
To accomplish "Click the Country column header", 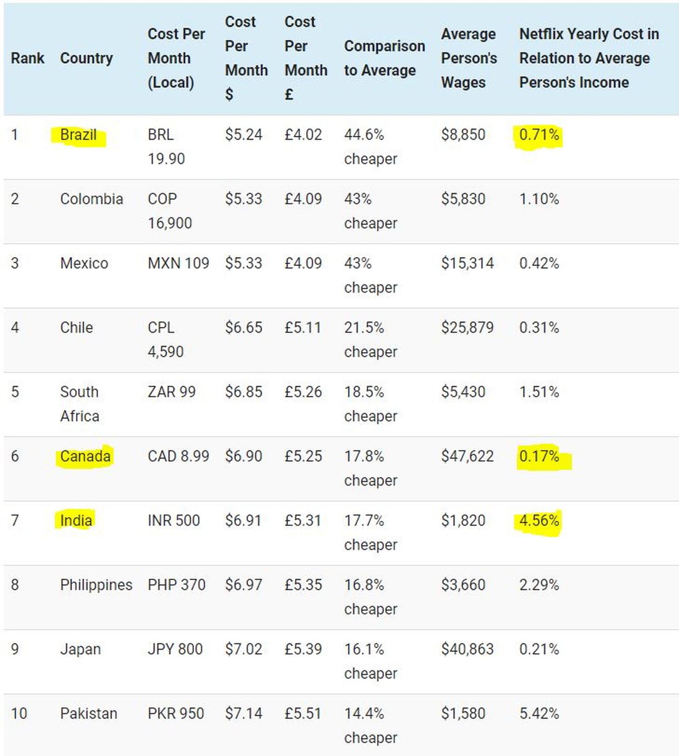I will [86, 58].
